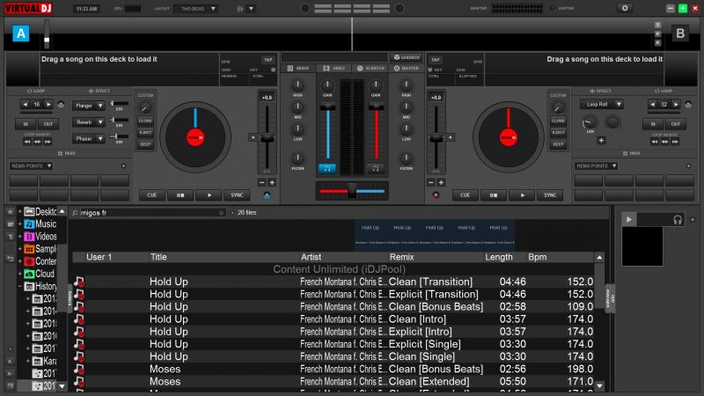704x396 pixels.
Task: Select deck B indicator
Action: [680, 33]
